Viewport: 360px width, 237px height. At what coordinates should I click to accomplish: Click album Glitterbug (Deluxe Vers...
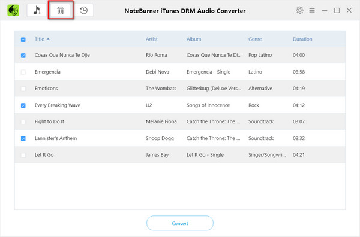click(214, 89)
